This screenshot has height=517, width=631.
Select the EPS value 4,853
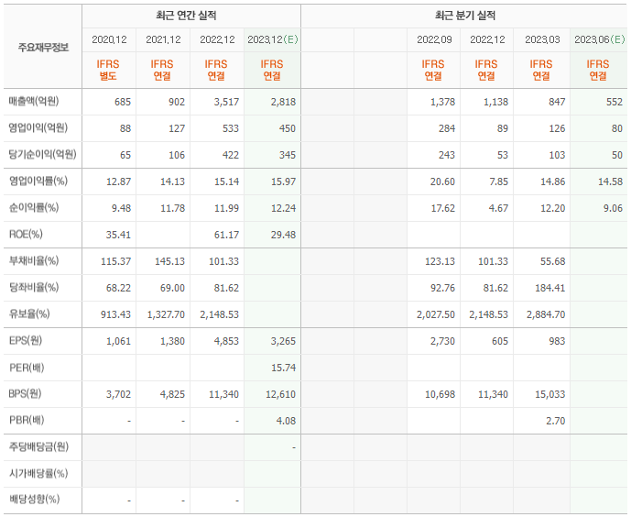pos(226,341)
